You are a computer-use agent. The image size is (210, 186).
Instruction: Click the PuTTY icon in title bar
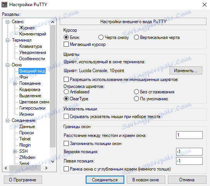pos(4,5)
